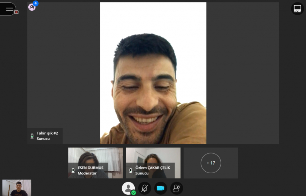Click Tahir ışık #2 name label
This screenshot has width=306, height=196.
coord(47,133)
